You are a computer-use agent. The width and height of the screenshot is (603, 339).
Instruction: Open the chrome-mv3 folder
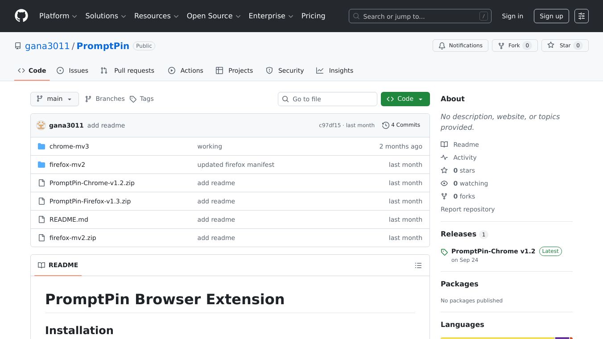pyautogui.click(x=69, y=146)
